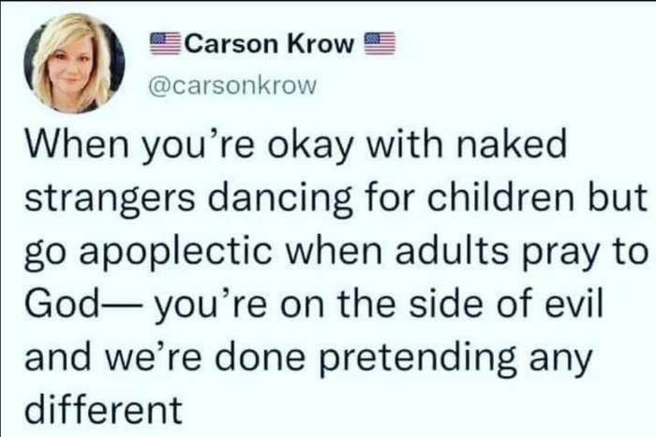Viewport: 656px width, 437px height.
Task: Open the @carsonkrow handle link
Action: tap(231, 85)
